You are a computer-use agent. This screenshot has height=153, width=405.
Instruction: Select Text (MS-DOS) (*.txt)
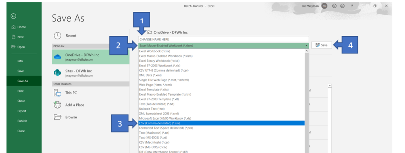click(221, 138)
